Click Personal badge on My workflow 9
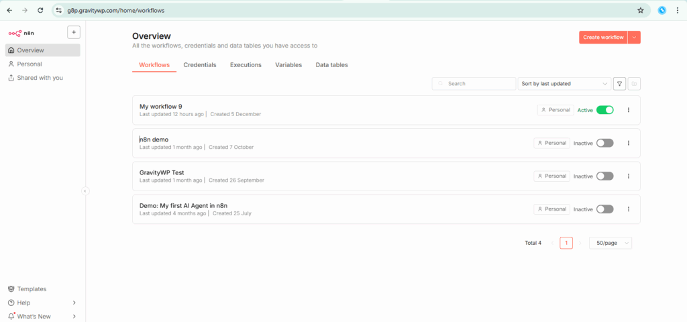The height and width of the screenshot is (322, 687). tap(556, 110)
